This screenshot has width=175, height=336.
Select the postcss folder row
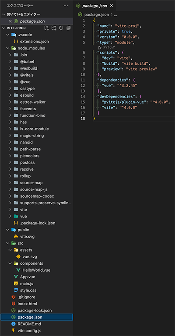(36, 162)
